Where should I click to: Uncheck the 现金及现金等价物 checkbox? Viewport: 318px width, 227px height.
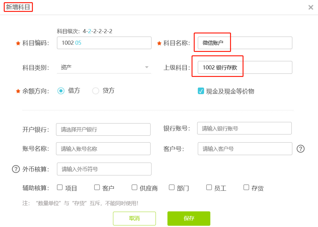201,91
